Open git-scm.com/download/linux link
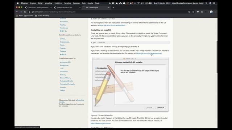232x130 pixels. (112, 25)
